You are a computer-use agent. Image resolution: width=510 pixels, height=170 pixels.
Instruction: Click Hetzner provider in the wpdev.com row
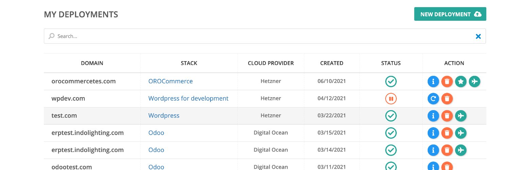271,98
